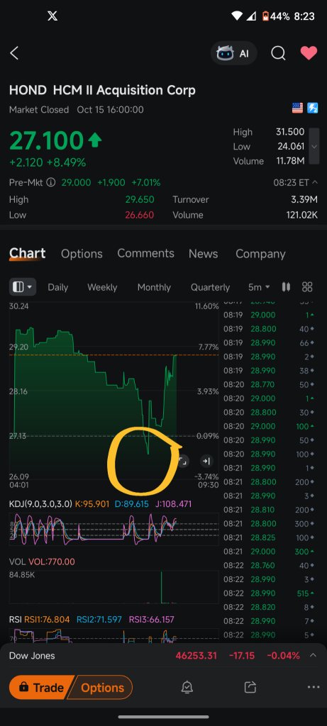Tap the VOL:770.00 indicator label

[x=52, y=562]
